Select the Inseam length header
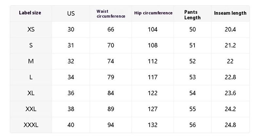 [230, 13]
